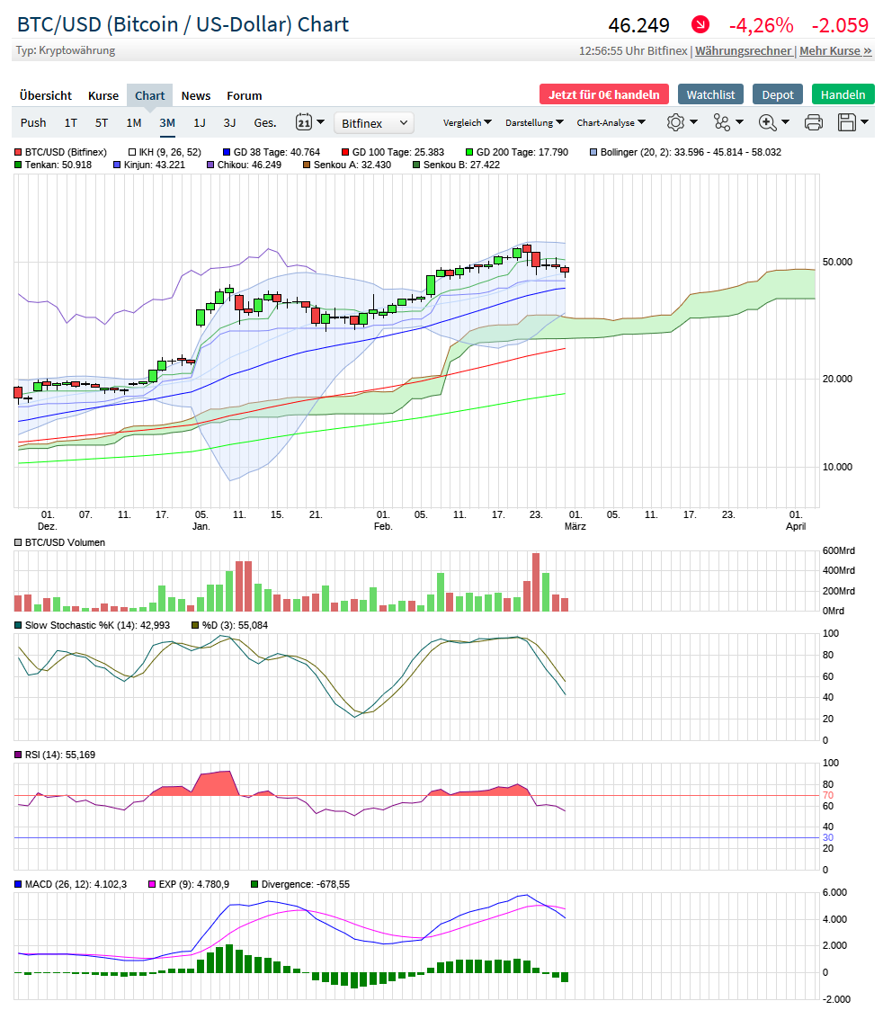The width and height of the screenshot is (883, 1010).
Task: Open the Mehr Kurse link
Action: pos(835,51)
